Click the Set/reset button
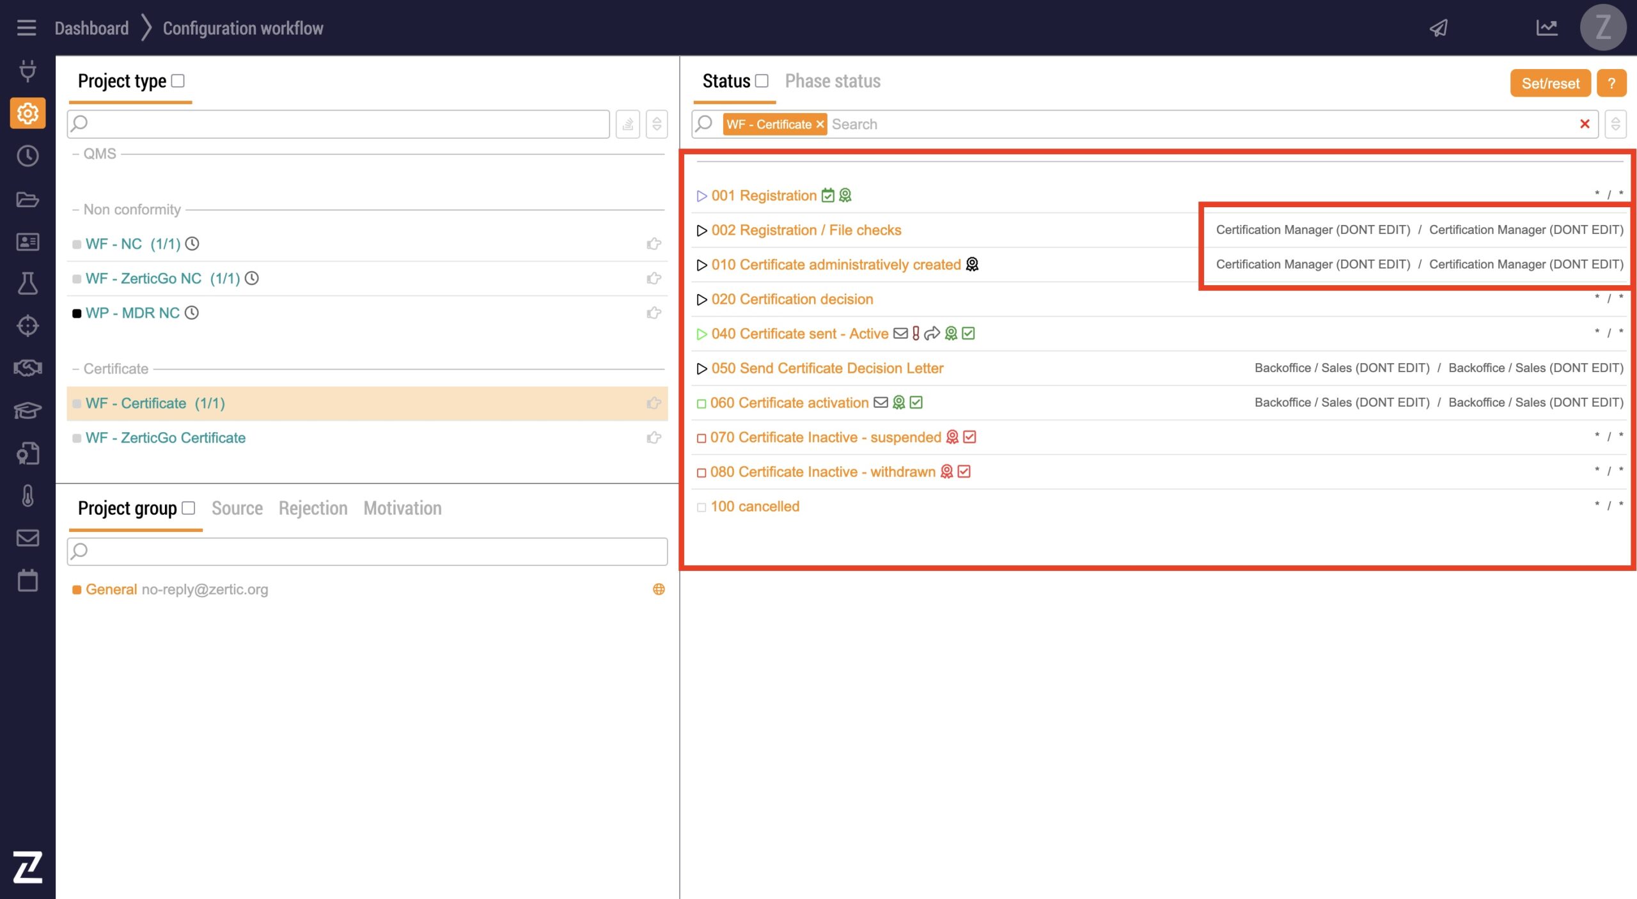 tap(1549, 83)
